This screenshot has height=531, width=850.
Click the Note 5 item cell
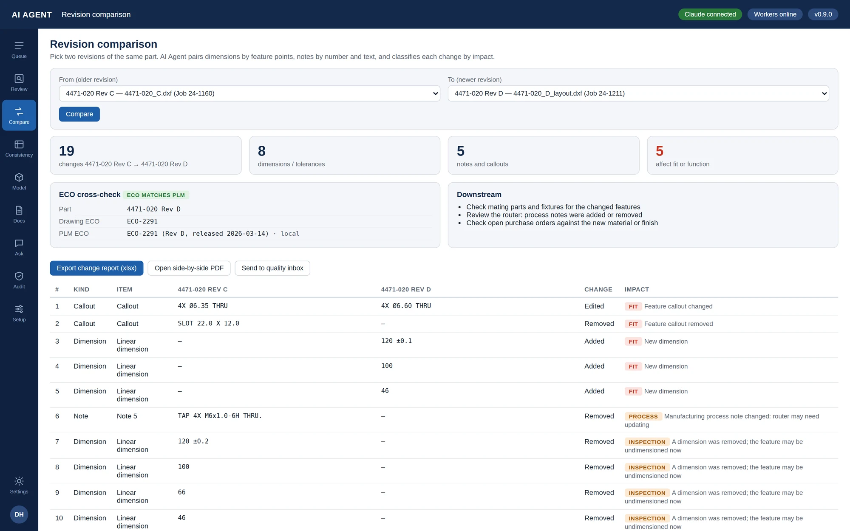point(127,416)
